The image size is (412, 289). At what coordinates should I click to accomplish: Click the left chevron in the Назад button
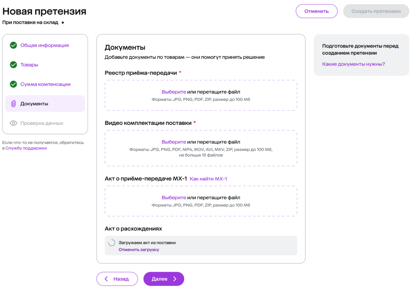pos(106,279)
